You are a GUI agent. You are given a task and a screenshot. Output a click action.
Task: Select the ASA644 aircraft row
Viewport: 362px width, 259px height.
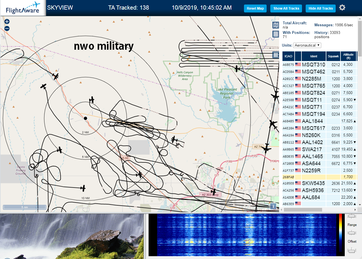pos(319,163)
